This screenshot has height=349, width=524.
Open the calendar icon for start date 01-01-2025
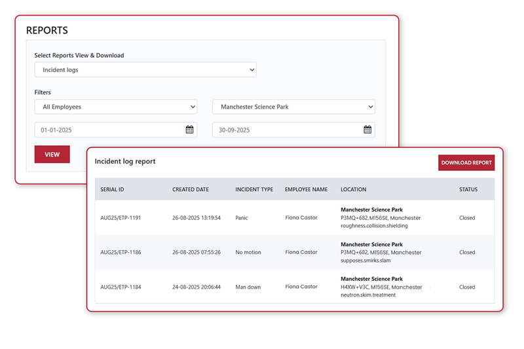[189, 130]
